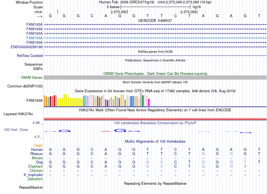
Task: Click the magenta last bar of GTEx chart
Action: [149, 102]
